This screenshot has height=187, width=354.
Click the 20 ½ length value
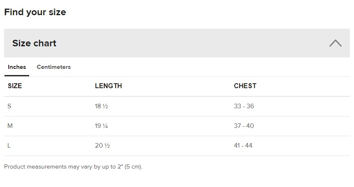click(102, 146)
